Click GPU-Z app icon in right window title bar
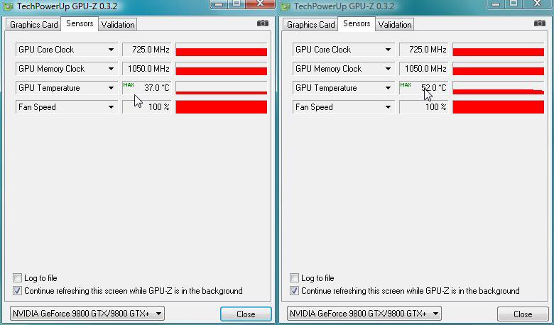This screenshot has width=554, height=325. tap(286, 6)
